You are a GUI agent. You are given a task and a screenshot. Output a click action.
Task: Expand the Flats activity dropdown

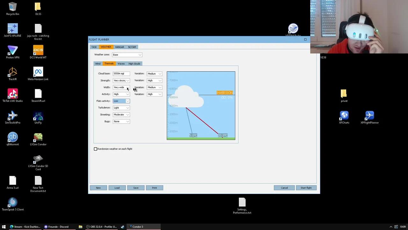[121, 101]
